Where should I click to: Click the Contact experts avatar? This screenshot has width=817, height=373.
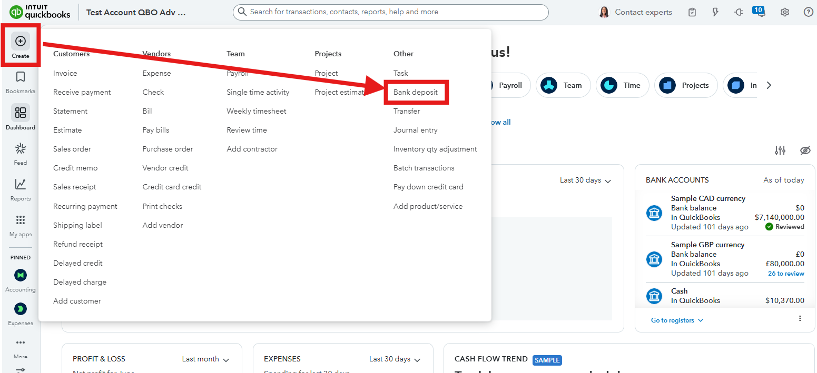tap(604, 12)
